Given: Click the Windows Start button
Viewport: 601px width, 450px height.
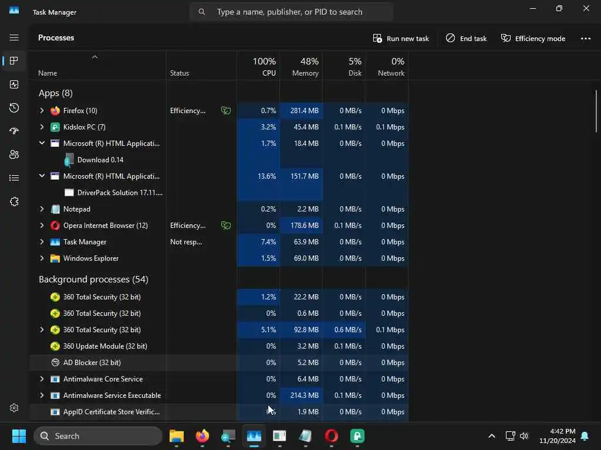Looking at the screenshot, I should click(19, 436).
